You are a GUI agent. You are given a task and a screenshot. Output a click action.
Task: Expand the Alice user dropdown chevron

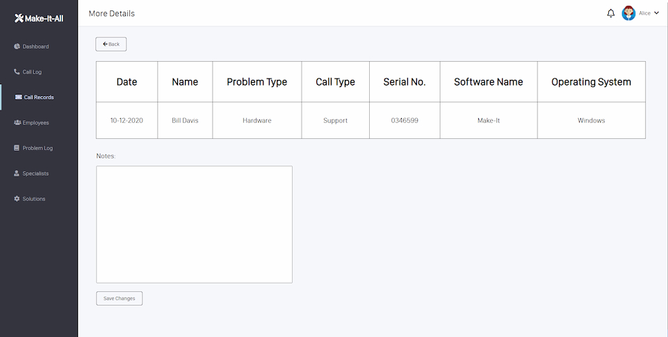pos(656,13)
